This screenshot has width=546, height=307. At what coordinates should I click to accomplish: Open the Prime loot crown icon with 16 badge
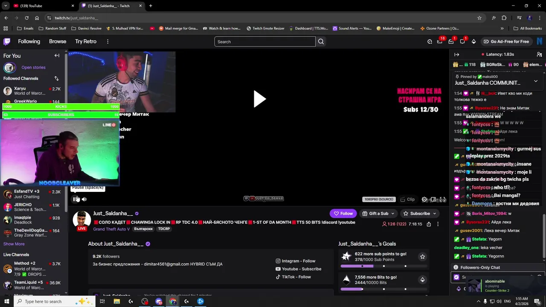click(440, 41)
